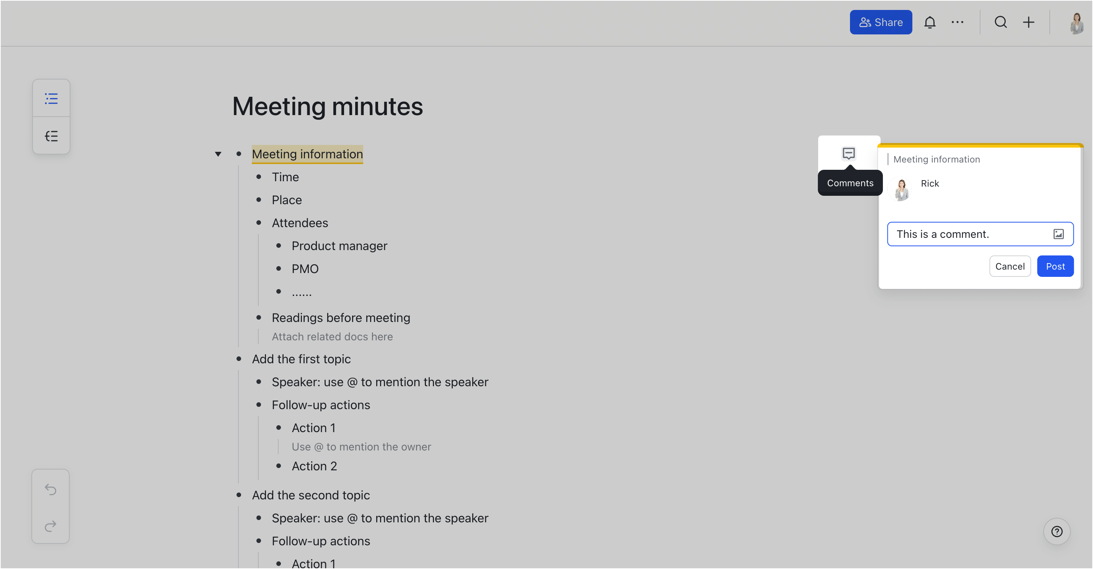
Task: Click the plus icon to create new
Action: click(1028, 22)
